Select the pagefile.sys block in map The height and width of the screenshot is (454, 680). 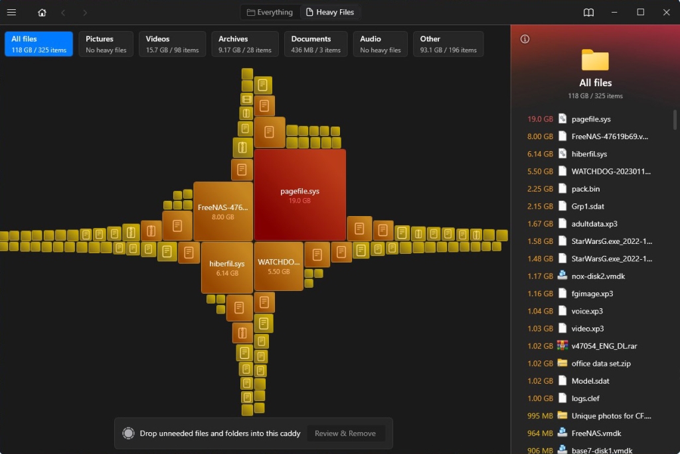tap(299, 195)
